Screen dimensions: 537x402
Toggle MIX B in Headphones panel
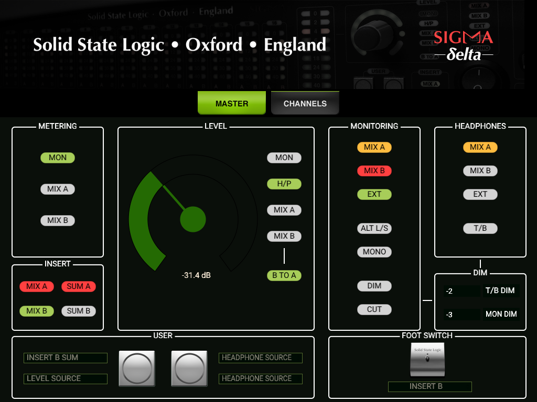pyautogui.click(x=480, y=171)
